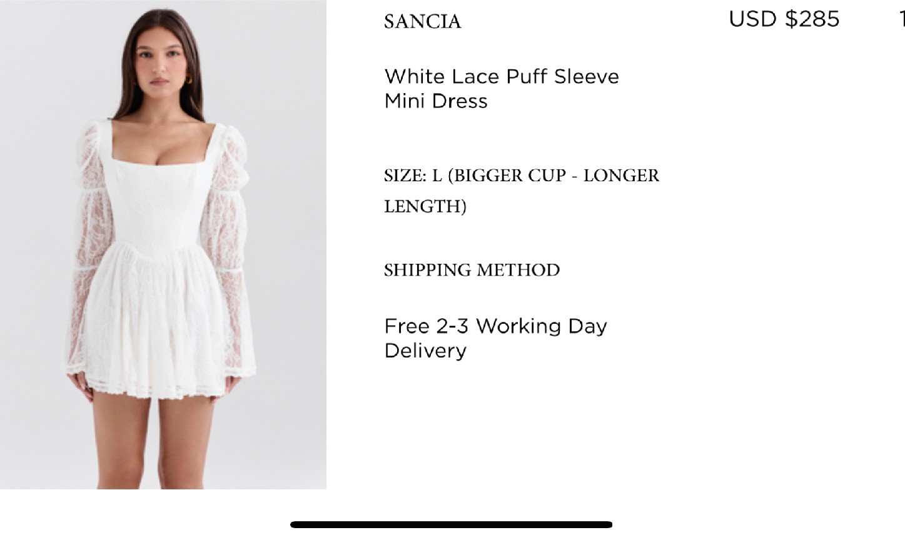Tap the White Lace Puff Sleeve title line

tap(502, 76)
